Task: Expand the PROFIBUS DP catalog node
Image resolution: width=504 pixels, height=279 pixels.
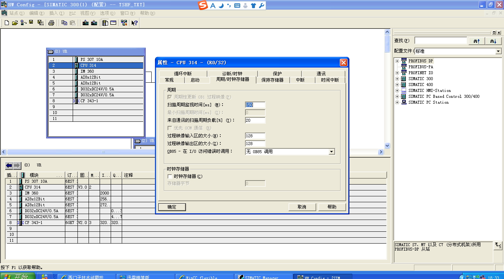Action: (x=397, y=61)
